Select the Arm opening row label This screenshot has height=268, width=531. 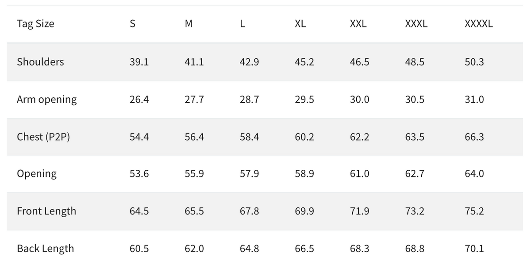click(x=46, y=100)
